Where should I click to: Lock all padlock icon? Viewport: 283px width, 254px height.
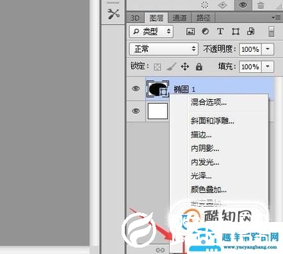click(x=199, y=67)
